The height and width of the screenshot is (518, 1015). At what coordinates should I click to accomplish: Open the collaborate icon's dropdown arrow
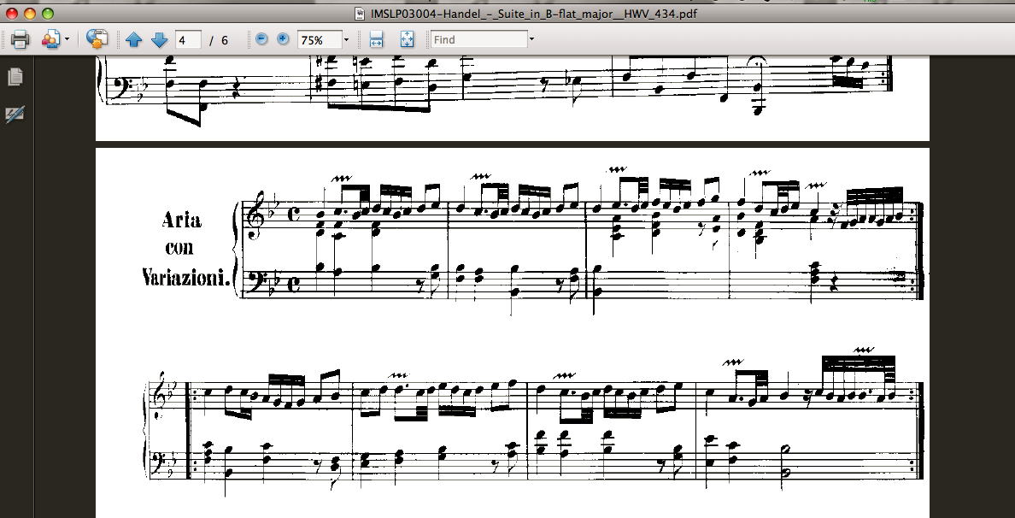pyautogui.click(x=67, y=39)
